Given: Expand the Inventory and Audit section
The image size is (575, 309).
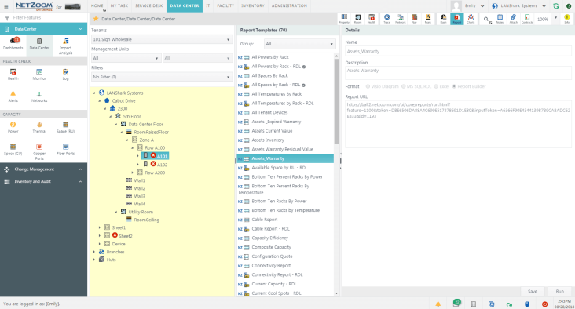Looking at the screenshot, I should point(44,181).
